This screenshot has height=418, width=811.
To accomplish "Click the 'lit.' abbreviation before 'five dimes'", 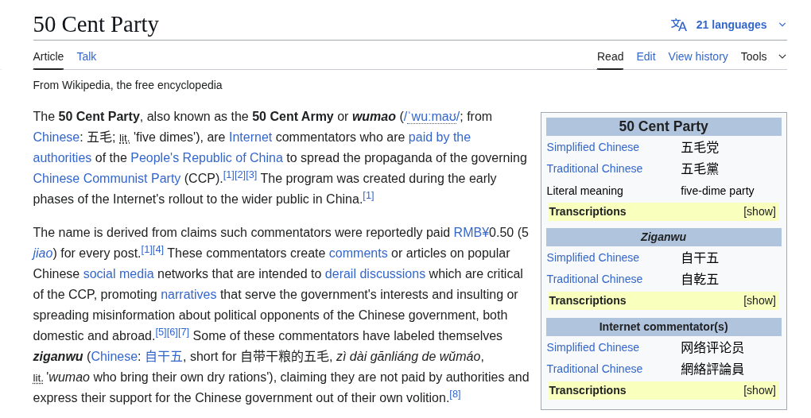I will click(124, 138).
